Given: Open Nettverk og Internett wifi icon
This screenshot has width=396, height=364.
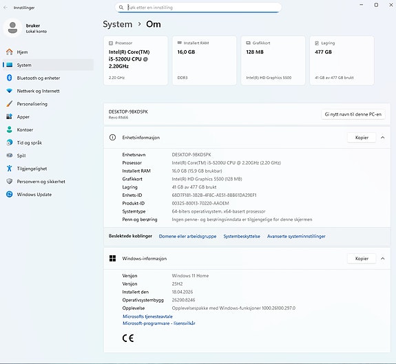Looking at the screenshot, I should pyautogui.click(x=10, y=91).
